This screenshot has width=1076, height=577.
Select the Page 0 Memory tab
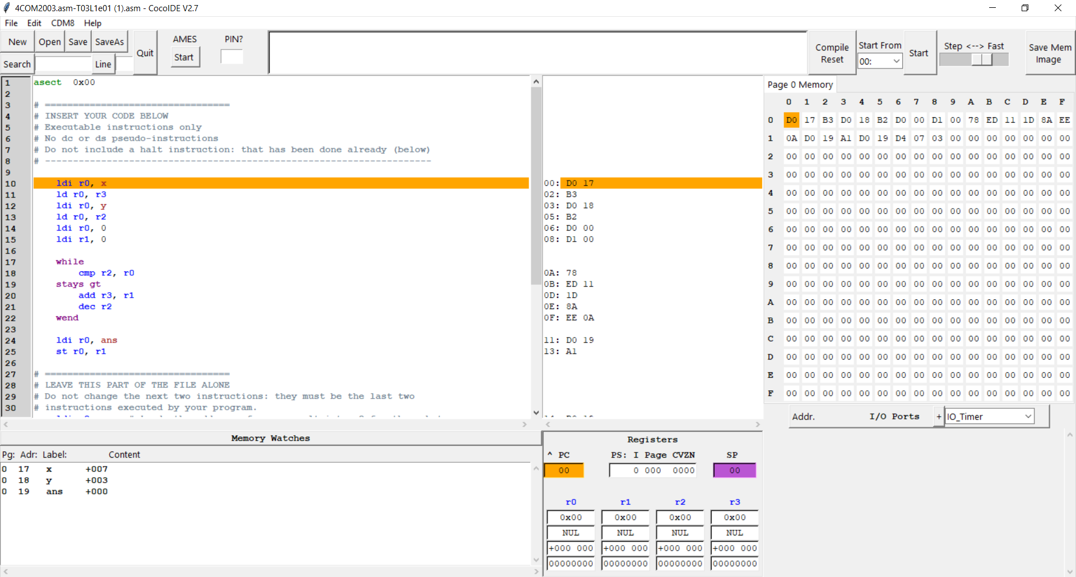[800, 85]
